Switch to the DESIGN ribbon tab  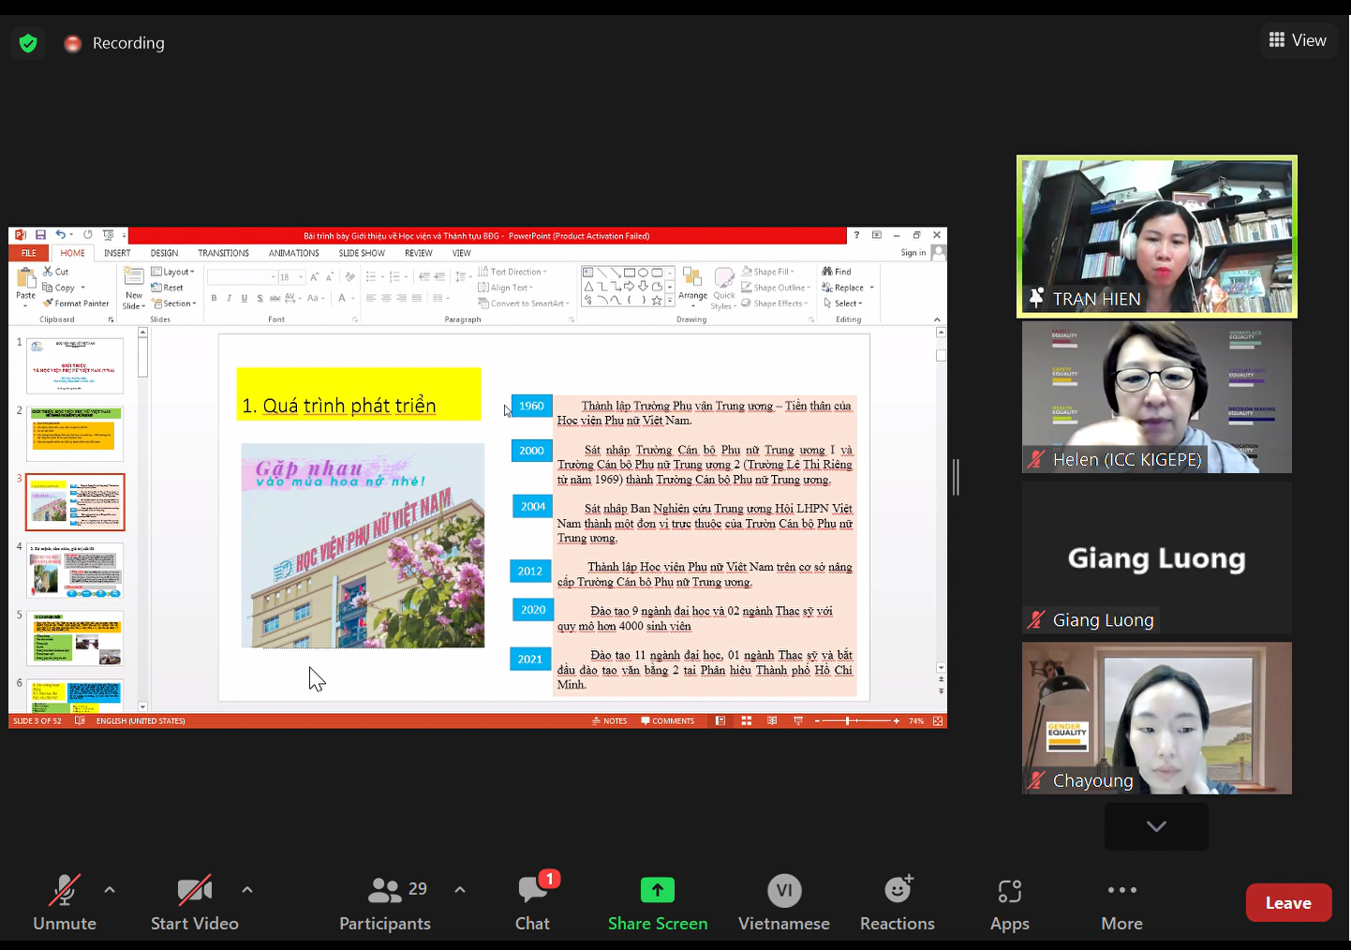click(164, 253)
